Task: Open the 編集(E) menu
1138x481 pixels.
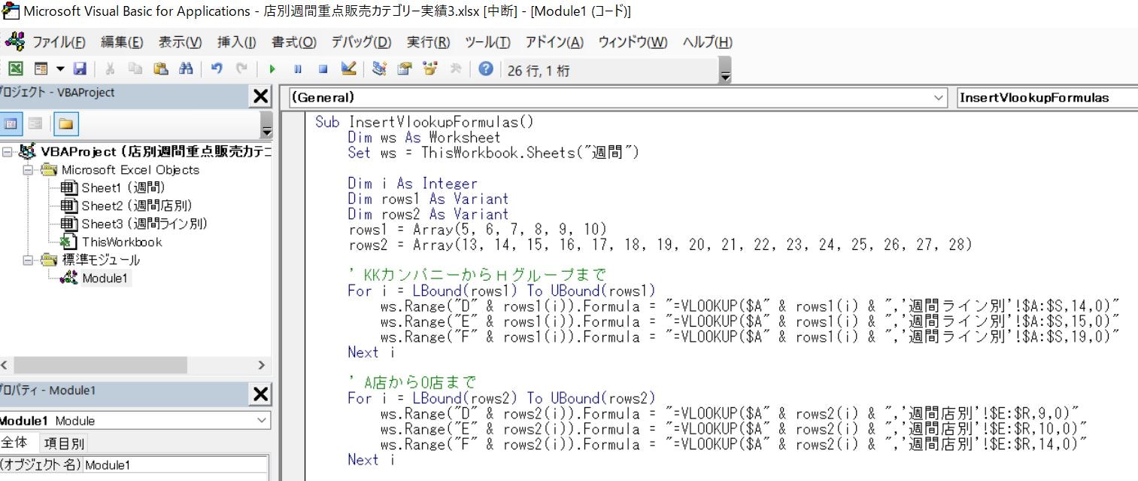Action: pyautogui.click(x=122, y=42)
